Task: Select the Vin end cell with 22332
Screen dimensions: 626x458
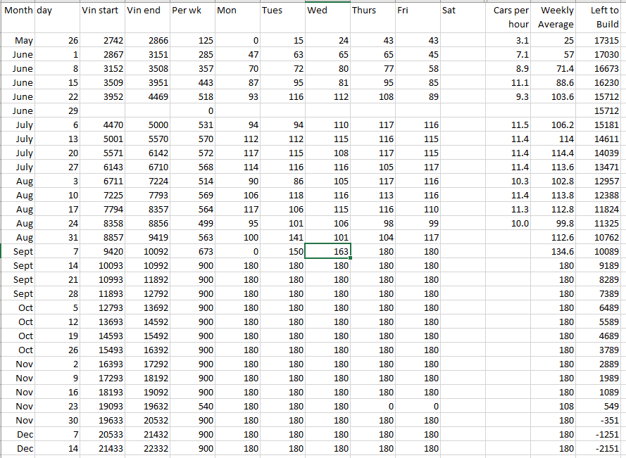Action: (147, 449)
